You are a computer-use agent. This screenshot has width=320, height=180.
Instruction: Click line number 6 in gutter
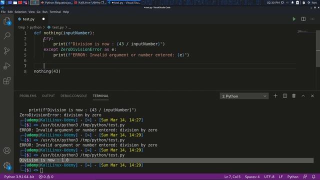coord(25,60)
